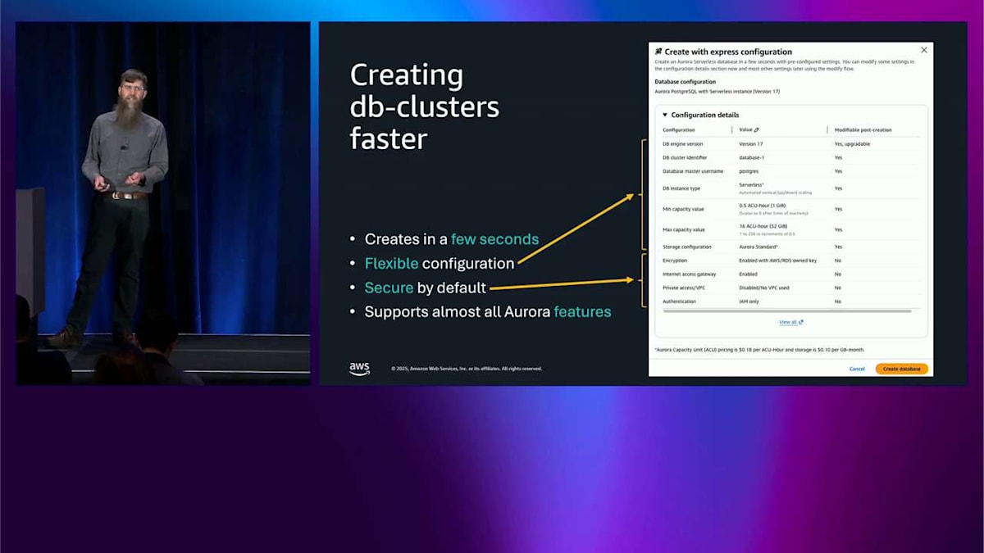Image resolution: width=984 pixels, height=553 pixels.
Task: Click the AWS logo on the slide
Action: click(359, 369)
